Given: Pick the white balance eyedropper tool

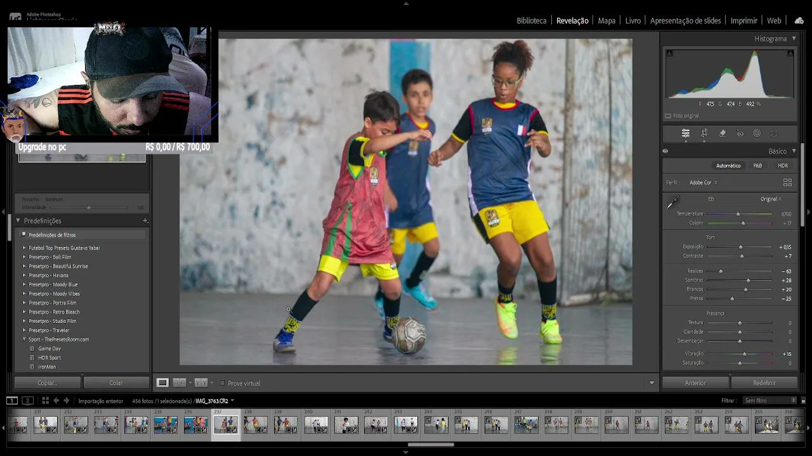Looking at the screenshot, I should (673, 202).
